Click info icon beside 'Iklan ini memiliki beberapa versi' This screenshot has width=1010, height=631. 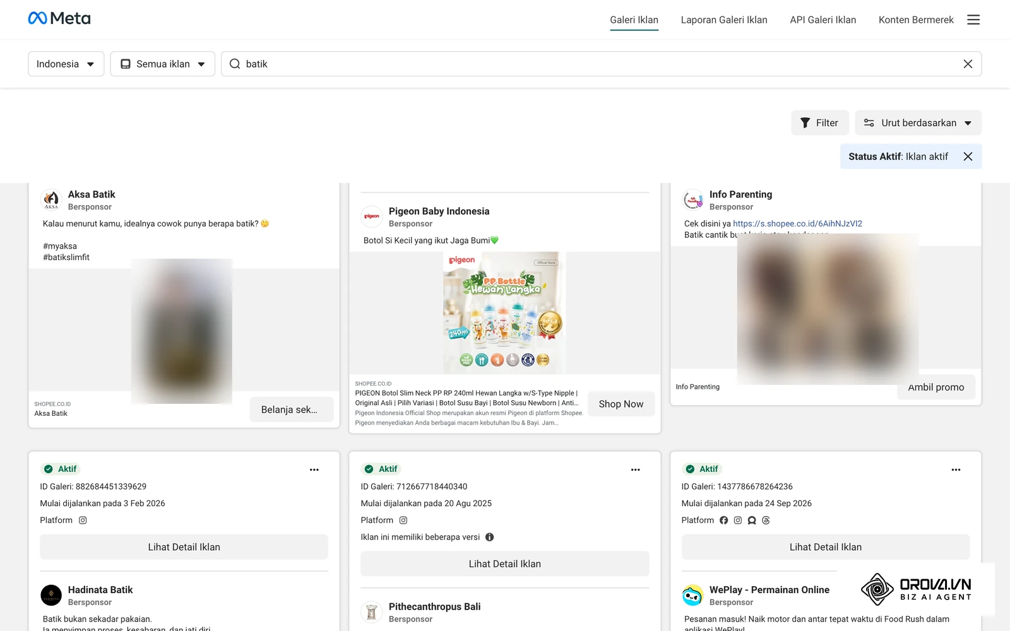coord(489,537)
